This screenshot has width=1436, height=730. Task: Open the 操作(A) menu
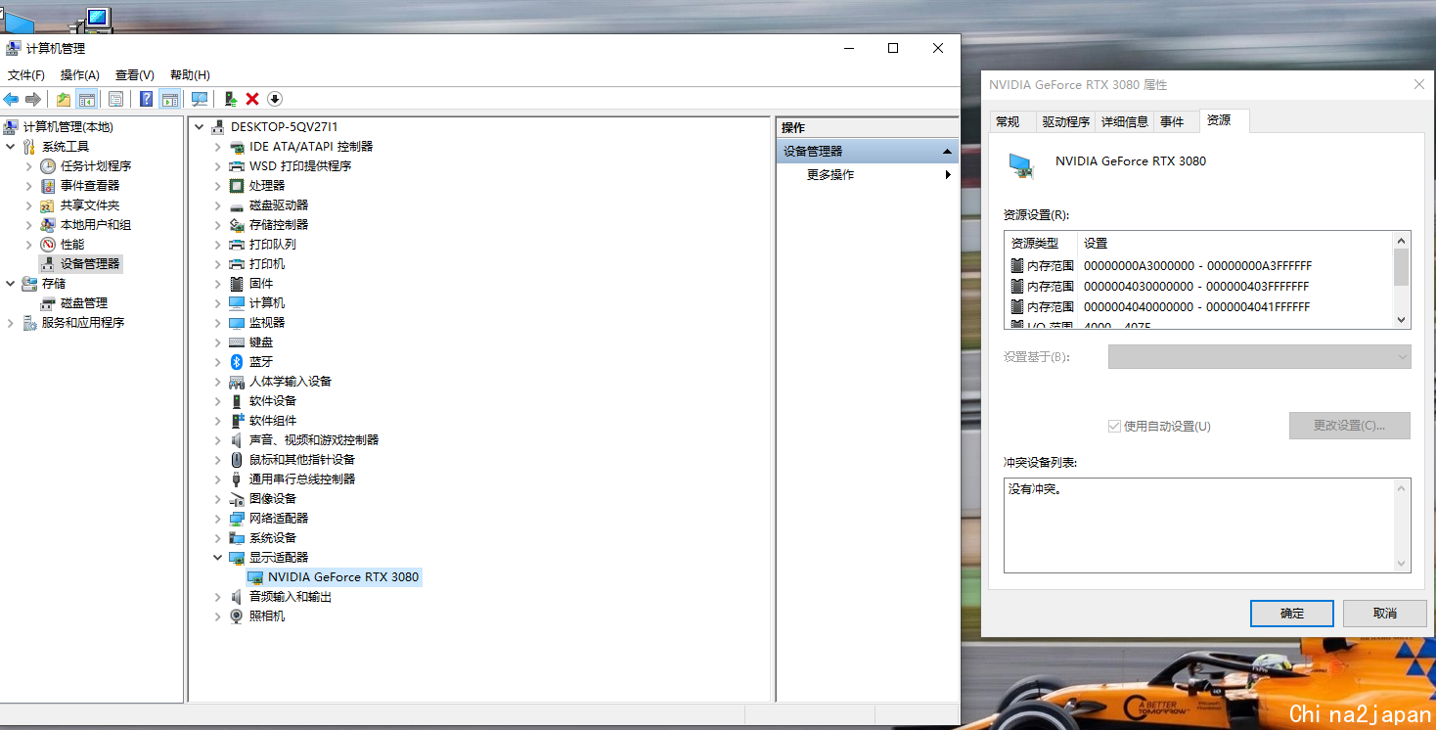tap(80, 75)
